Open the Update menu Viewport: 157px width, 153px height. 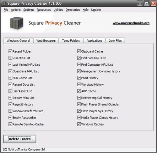point(96,10)
